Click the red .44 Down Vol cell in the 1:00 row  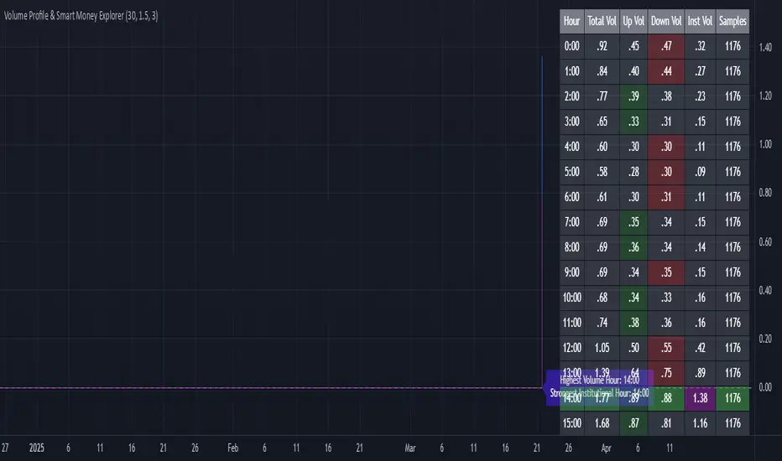coord(666,71)
